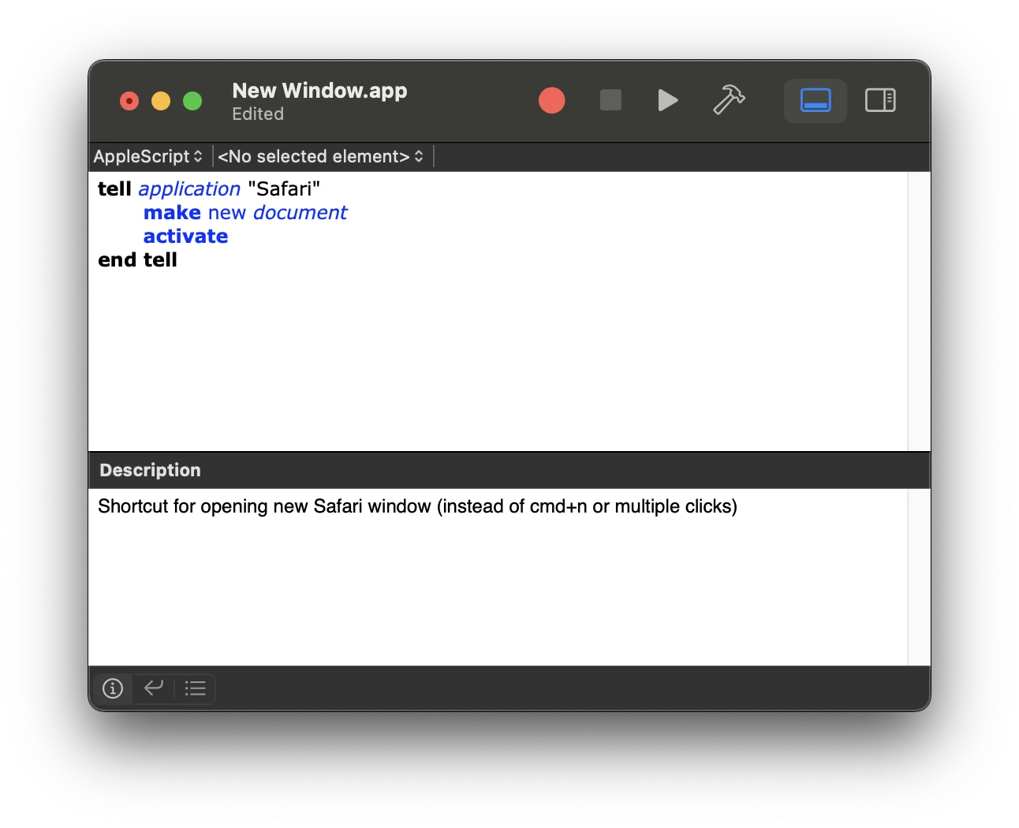1019x828 pixels.
Task: Click the "activate" command in the script
Action: (x=185, y=237)
